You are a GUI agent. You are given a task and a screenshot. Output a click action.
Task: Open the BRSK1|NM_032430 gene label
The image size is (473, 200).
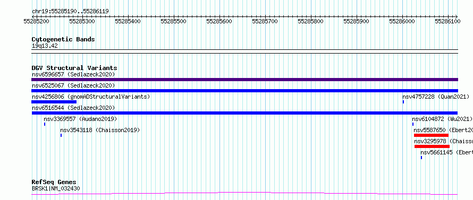tap(56, 189)
